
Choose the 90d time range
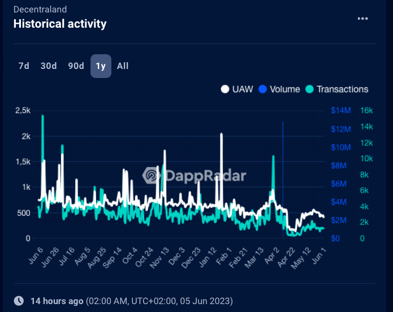[76, 66]
